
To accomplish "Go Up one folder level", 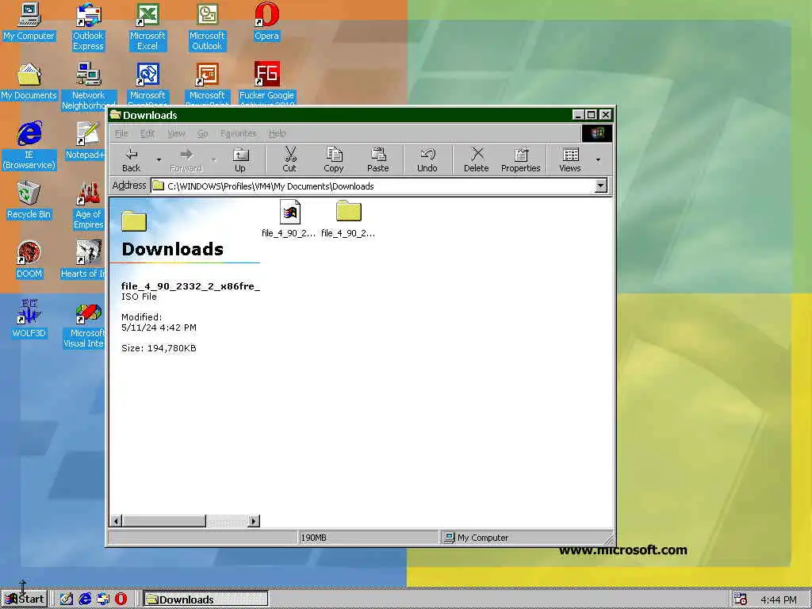I will tap(240, 159).
